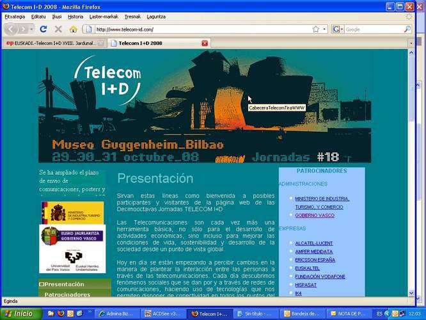The height and width of the screenshot is (320, 426).
Task: Switch to Admira Biz taskbar window
Action: [x=117, y=314]
